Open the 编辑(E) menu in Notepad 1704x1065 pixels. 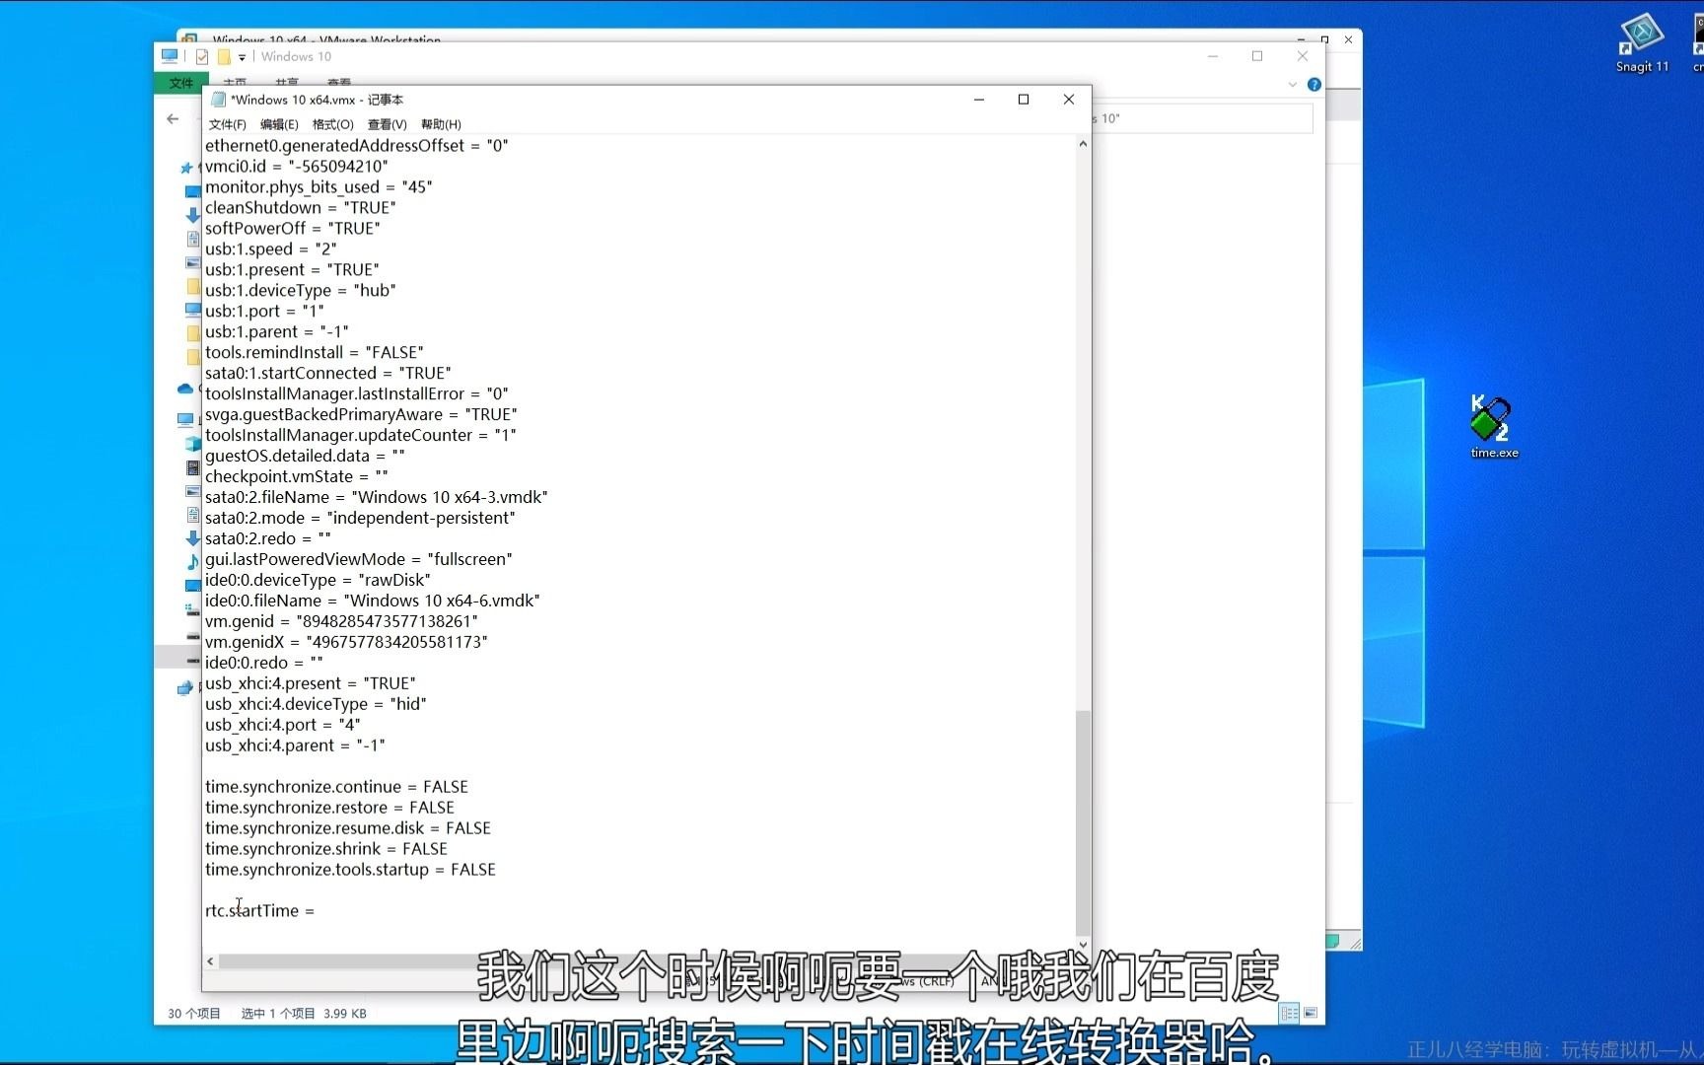pyautogui.click(x=279, y=124)
